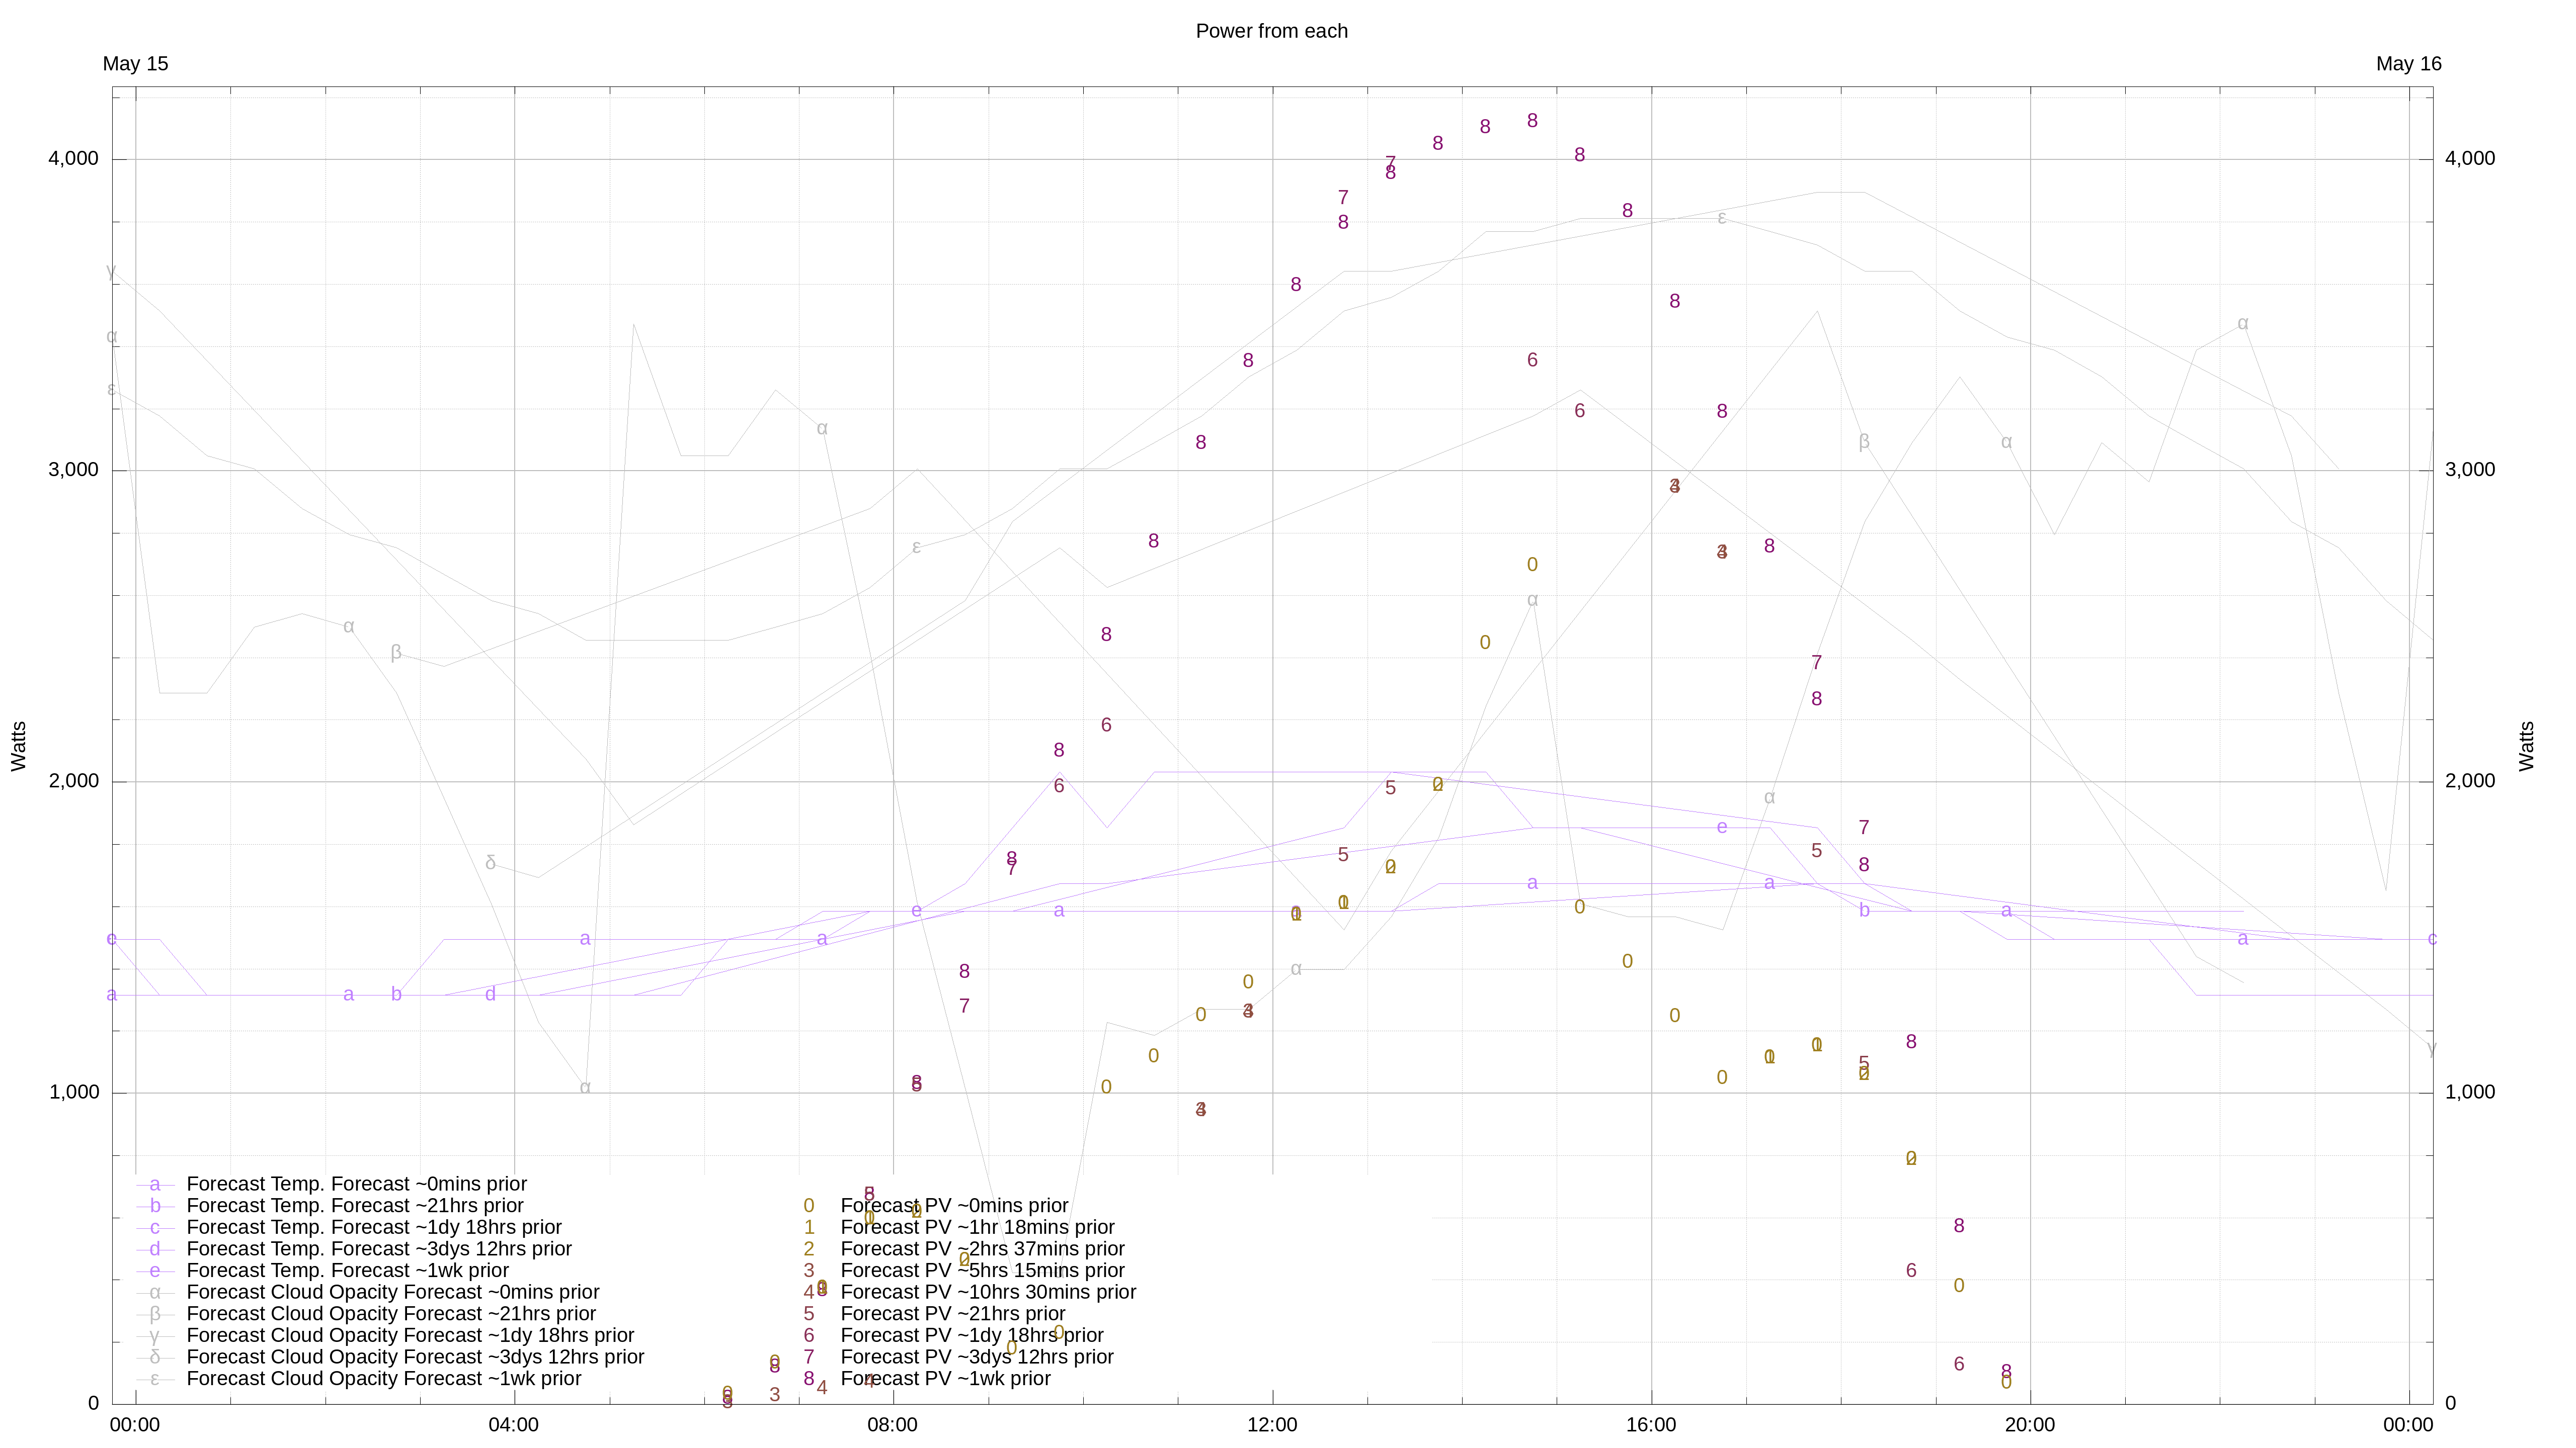This screenshot has height=1448, width=2576.
Task: Click the '00:00' label under May 16
Action: pyautogui.click(x=2408, y=1425)
